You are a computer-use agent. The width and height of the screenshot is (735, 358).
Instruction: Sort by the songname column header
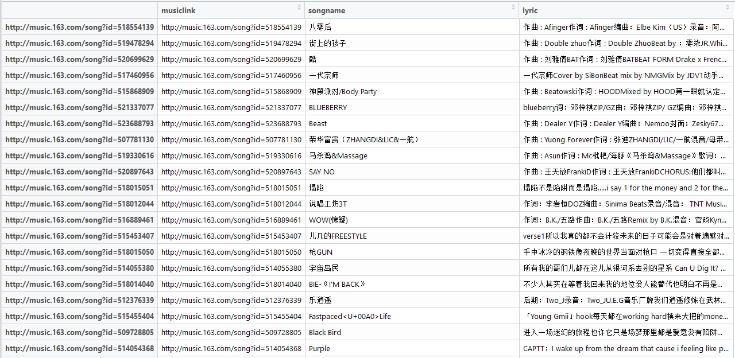[x=412, y=10]
